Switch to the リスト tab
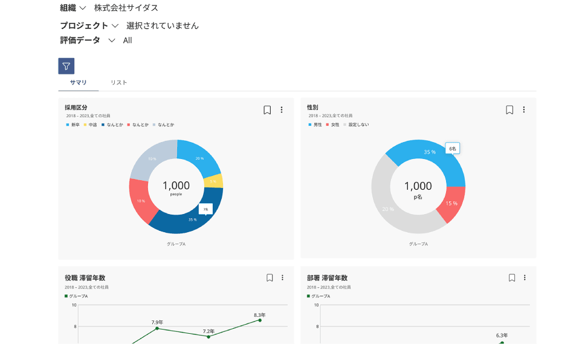 click(x=119, y=82)
